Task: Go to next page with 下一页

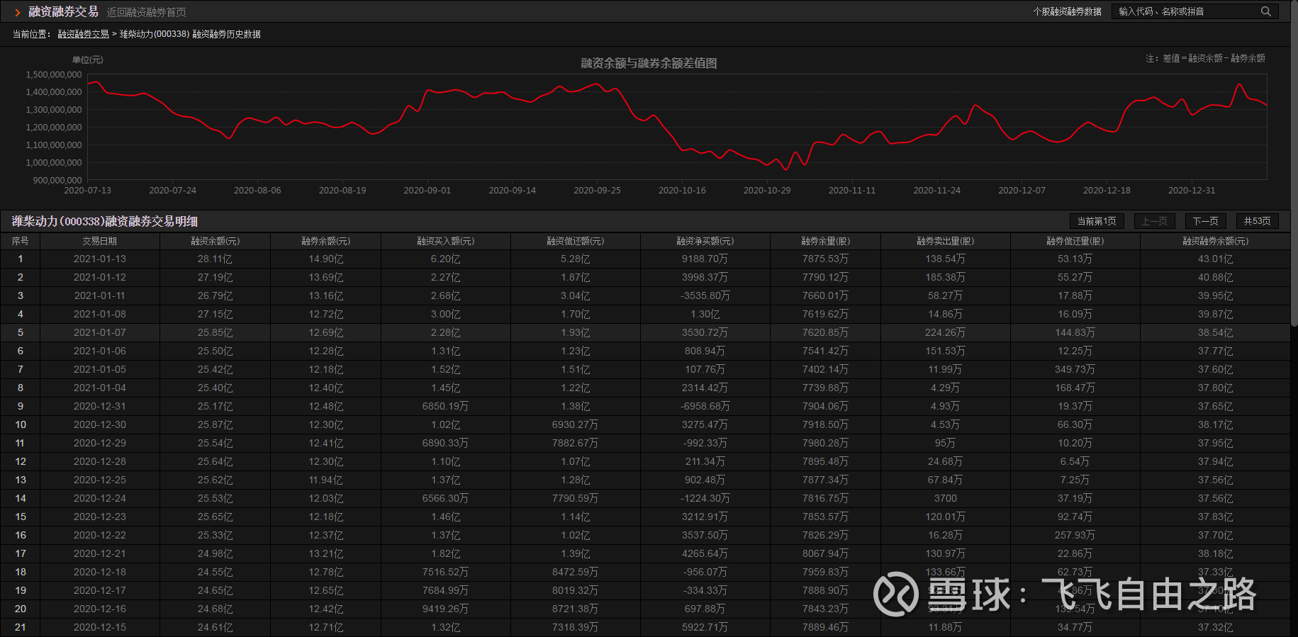Action: (1205, 221)
